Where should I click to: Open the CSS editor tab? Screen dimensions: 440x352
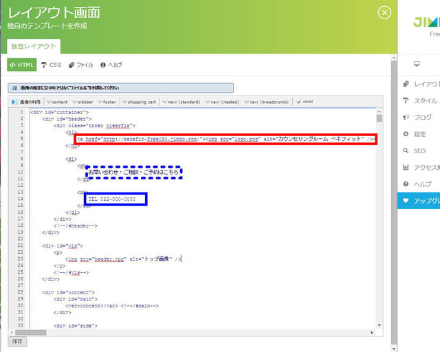pos(52,65)
